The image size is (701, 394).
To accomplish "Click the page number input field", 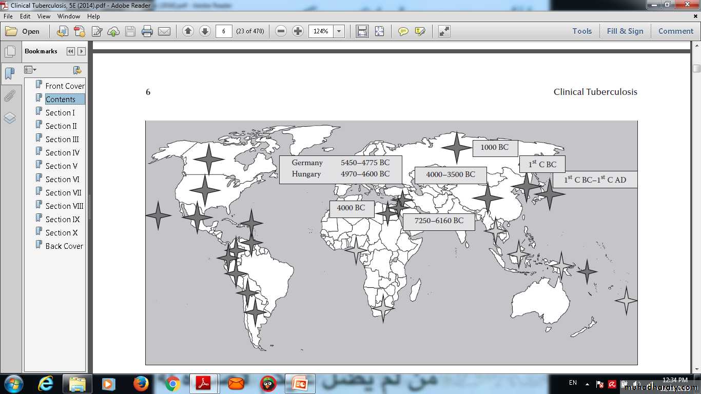I will point(224,31).
